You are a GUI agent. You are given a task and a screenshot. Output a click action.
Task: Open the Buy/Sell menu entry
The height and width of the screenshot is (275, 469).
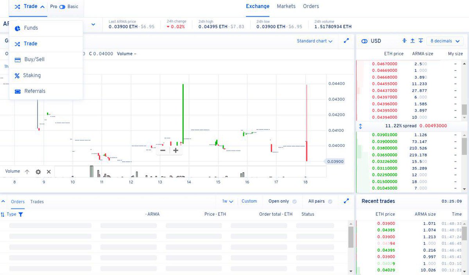pos(46,59)
